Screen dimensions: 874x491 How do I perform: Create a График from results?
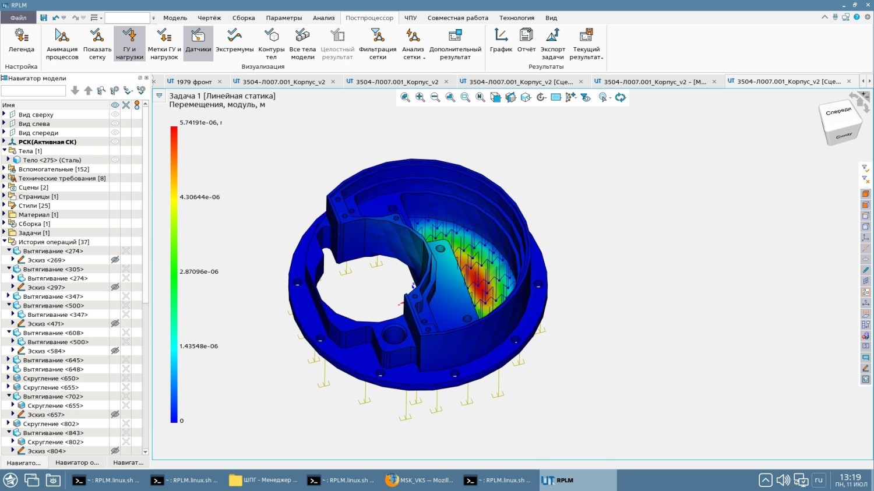coord(501,41)
